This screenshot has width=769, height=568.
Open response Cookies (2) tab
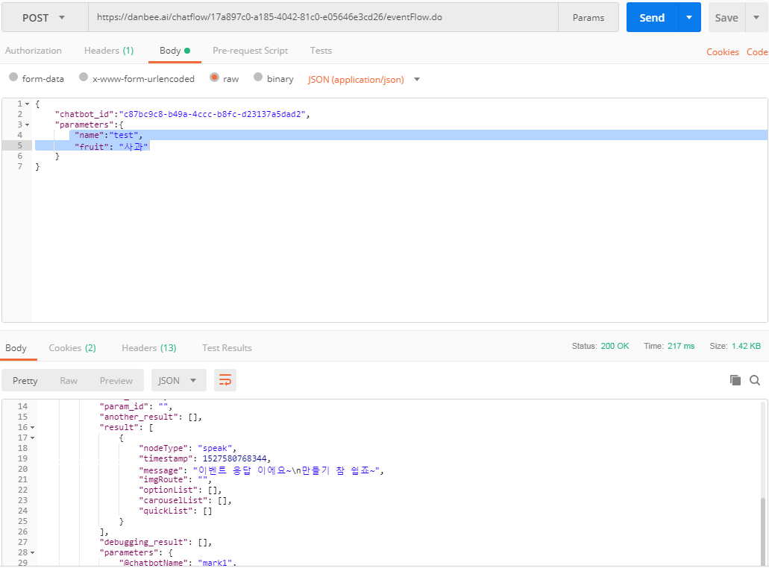pyautogui.click(x=72, y=348)
